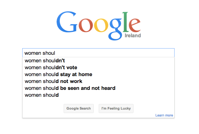Click the blank area left of Google Search button
The height and width of the screenshot is (134, 199).
pos(44,109)
